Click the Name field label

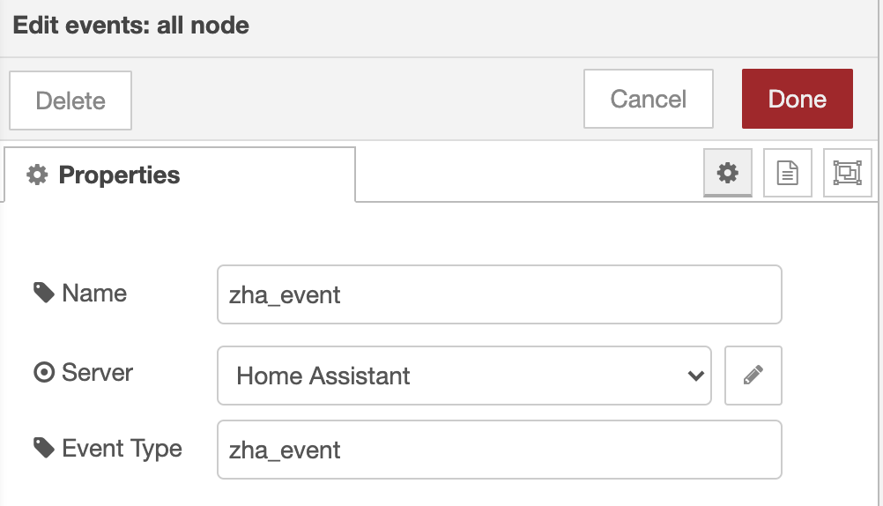[94, 293]
